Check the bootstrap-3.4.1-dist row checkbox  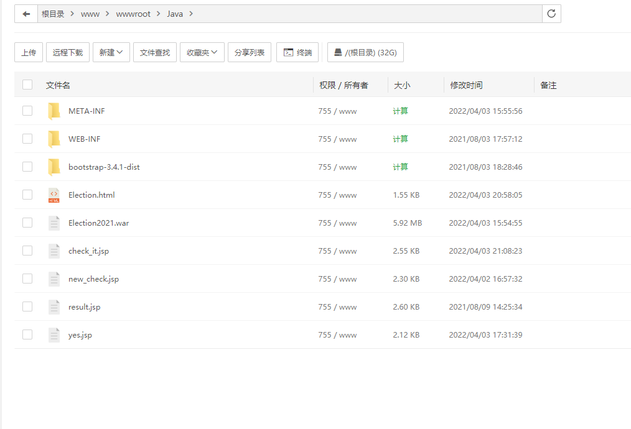point(27,167)
